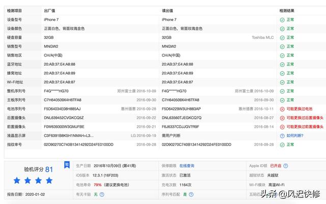Viewport: 326px width, 204px height.
Task: Click green check icon in 销售地区 row
Action: point(282,55)
